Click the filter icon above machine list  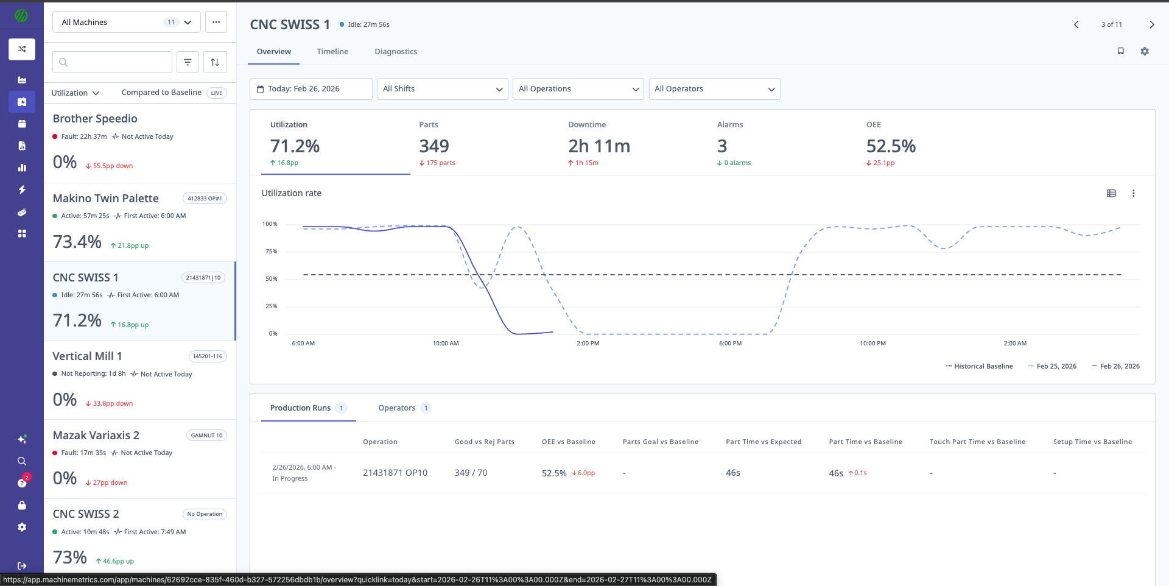pos(187,62)
